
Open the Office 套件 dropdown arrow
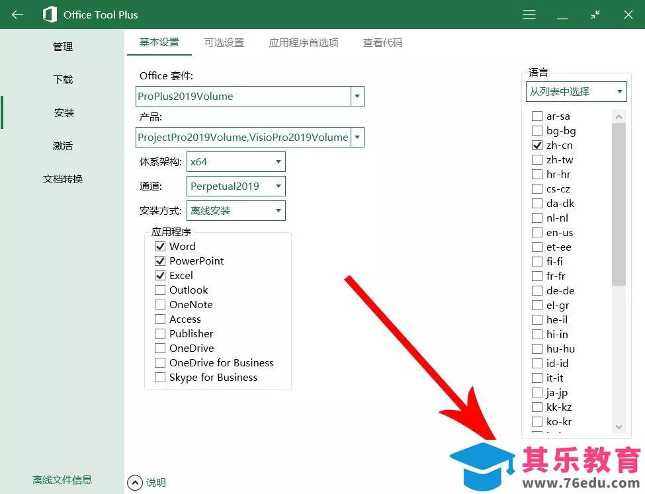point(357,97)
